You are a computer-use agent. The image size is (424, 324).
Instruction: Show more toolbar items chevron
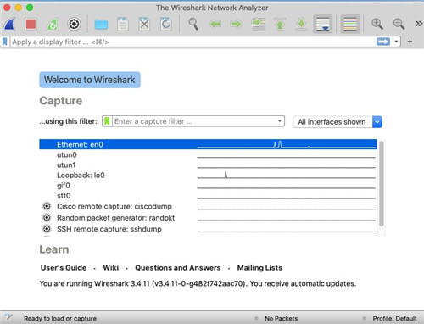pyautogui.click(x=418, y=24)
